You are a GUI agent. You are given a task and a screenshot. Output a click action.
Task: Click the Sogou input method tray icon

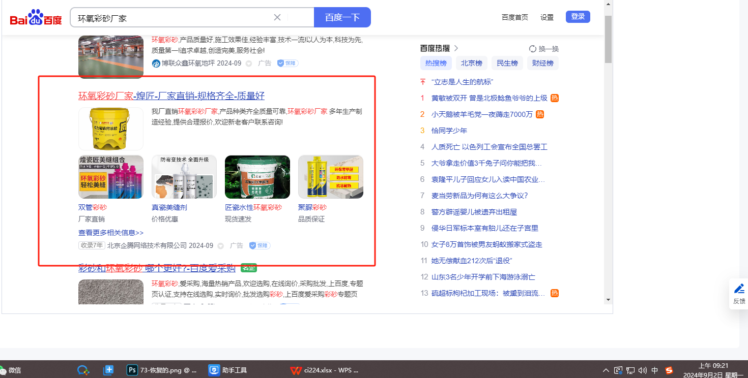669,370
